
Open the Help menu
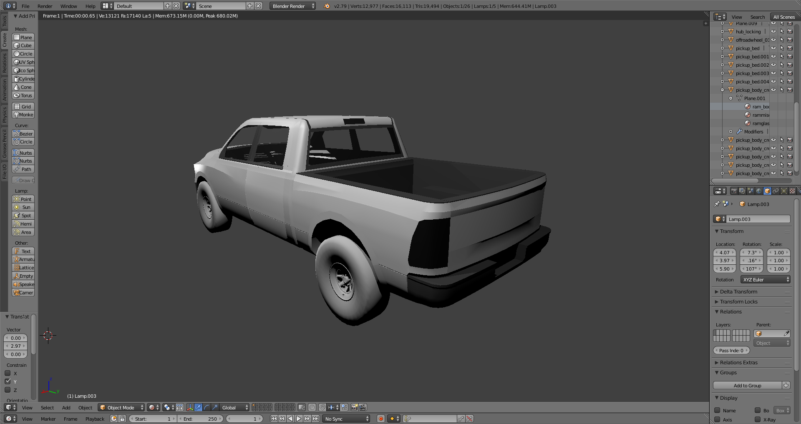click(90, 6)
